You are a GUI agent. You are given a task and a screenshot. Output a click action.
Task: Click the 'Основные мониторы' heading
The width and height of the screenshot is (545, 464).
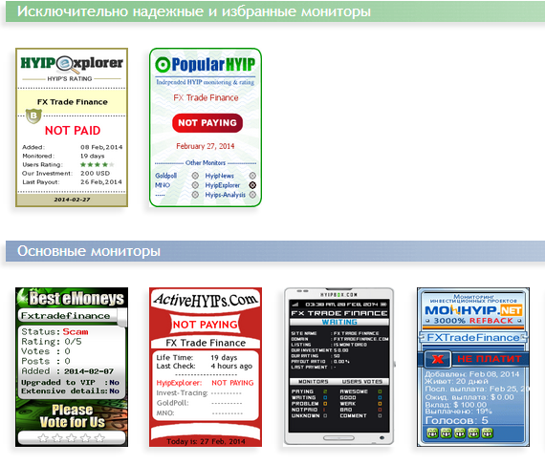[x=89, y=251]
